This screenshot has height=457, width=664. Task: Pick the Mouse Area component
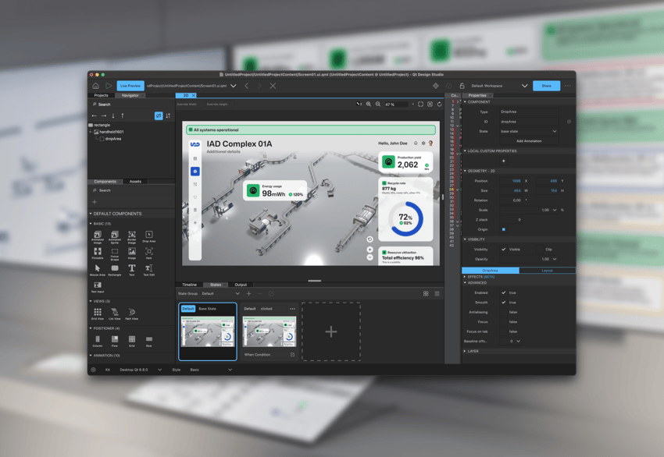[x=98, y=269]
